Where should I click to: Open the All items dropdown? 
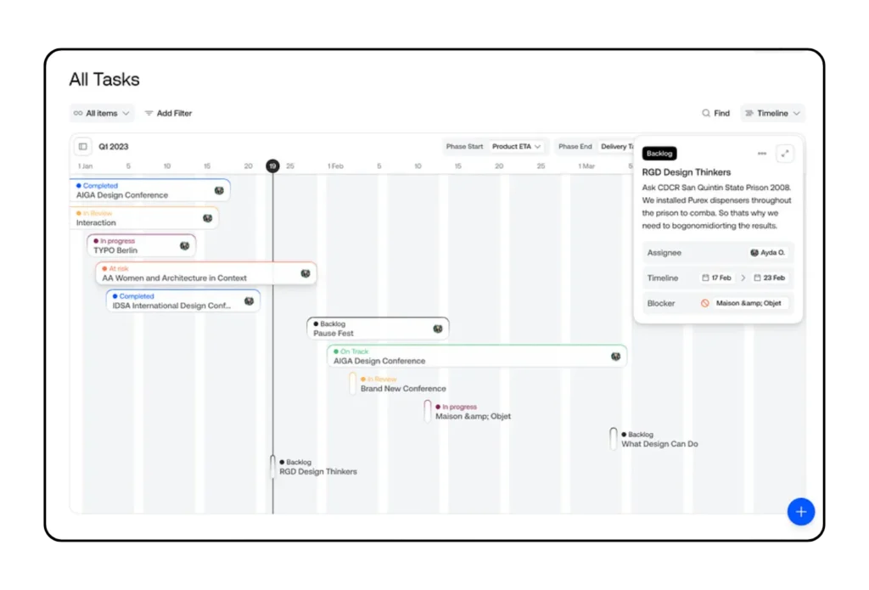[102, 113]
